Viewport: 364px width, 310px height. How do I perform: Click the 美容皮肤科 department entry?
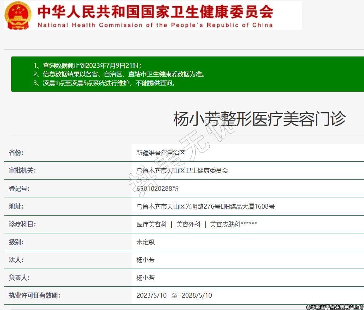click(225, 224)
